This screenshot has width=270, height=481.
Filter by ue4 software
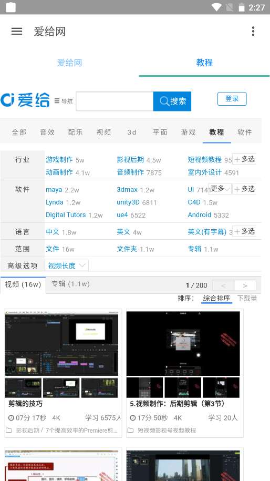point(122,214)
